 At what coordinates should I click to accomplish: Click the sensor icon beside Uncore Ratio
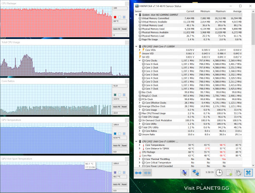[x=140, y=134]
